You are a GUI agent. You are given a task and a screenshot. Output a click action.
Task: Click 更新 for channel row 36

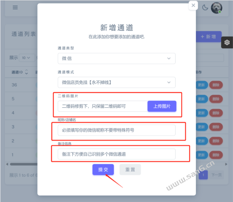click(202, 85)
